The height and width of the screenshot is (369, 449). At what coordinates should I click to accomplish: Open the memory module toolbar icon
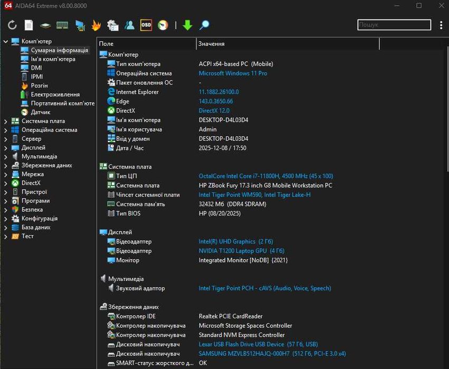pos(62,25)
